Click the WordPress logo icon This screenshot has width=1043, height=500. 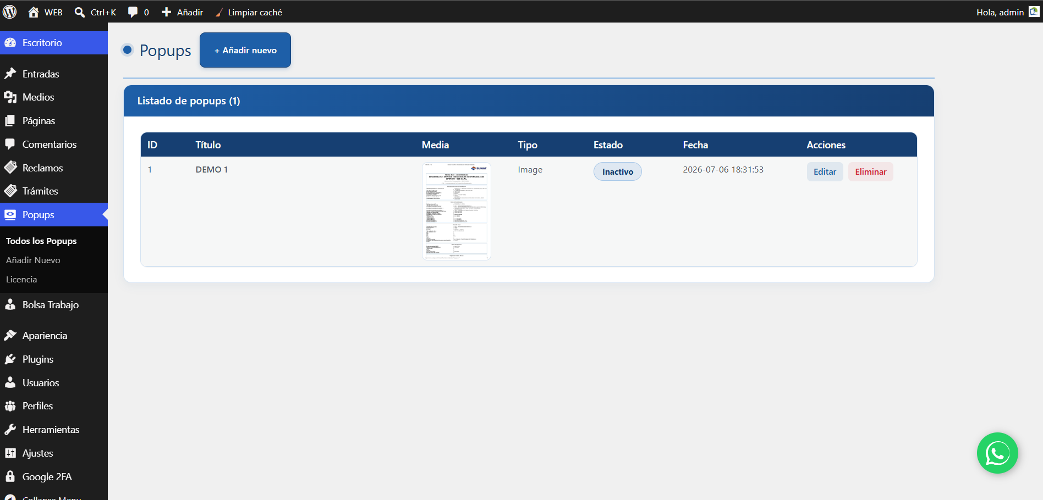click(10, 12)
